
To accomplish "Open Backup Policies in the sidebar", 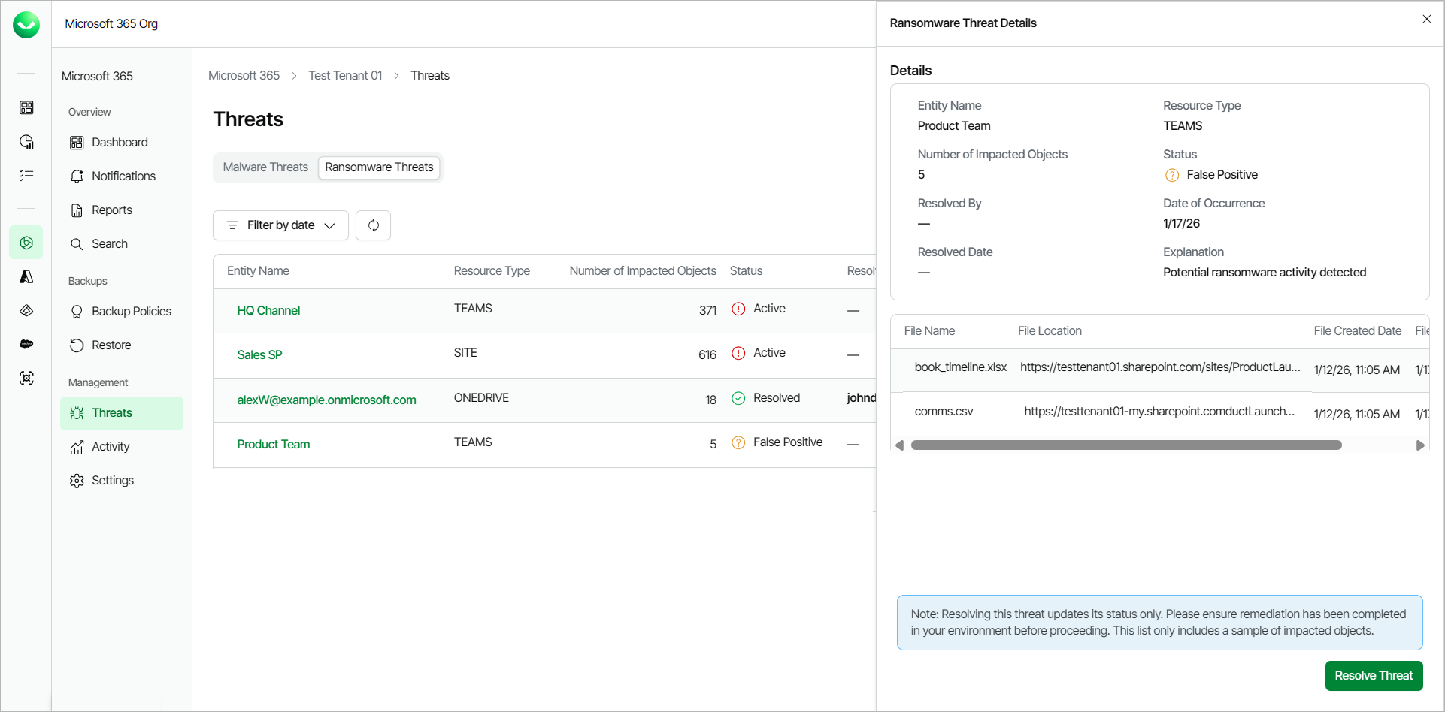I will [131, 312].
